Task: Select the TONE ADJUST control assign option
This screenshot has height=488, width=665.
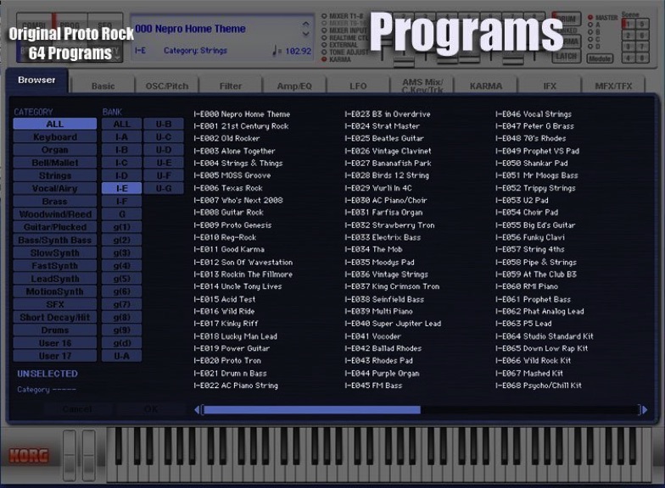Action: (x=345, y=53)
